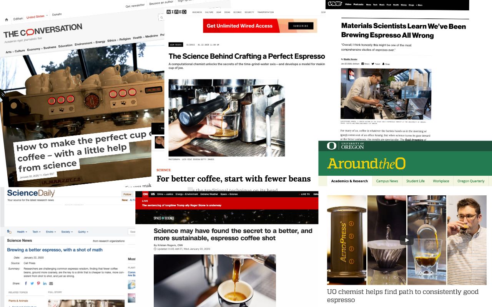Image resolution: width=492 pixels, height=307 pixels.
Task: Click the ScienceDaily Follow button
Action: coord(127,195)
